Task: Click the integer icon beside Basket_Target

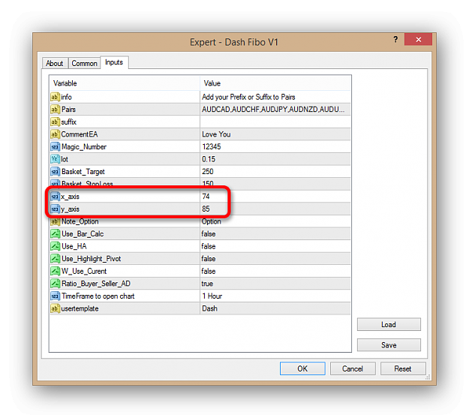Action: [x=55, y=172]
